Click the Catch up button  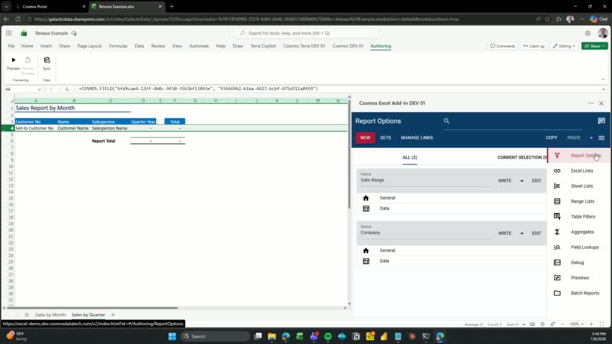(x=534, y=46)
